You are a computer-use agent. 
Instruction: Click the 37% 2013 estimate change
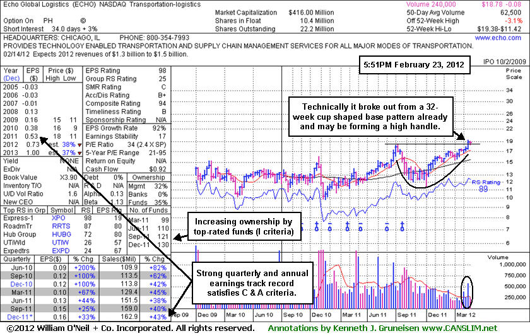pos(69,153)
